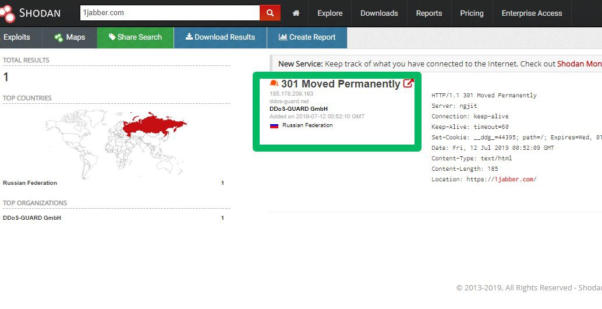
Task: Click the 'Content-Length: 185' line
Action: click(x=465, y=168)
